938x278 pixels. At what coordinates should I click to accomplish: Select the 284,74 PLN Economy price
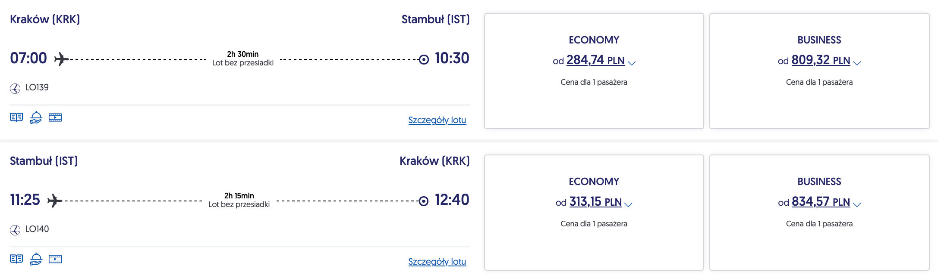595,60
